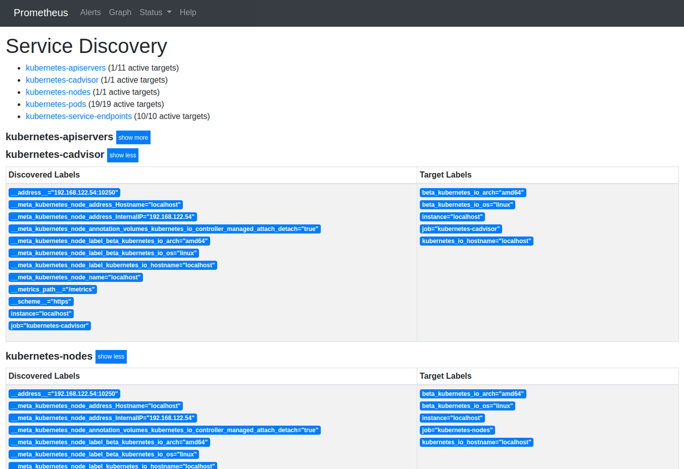Select kubernetes_io_hostname in cadvisor Target Labels
The image size is (684, 469).
point(477,241)
